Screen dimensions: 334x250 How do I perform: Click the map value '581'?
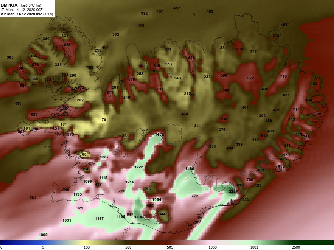point(33,198)
